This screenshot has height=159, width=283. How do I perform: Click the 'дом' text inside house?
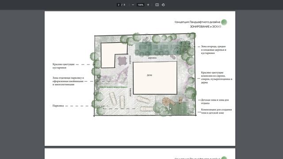tap(149, 75)
